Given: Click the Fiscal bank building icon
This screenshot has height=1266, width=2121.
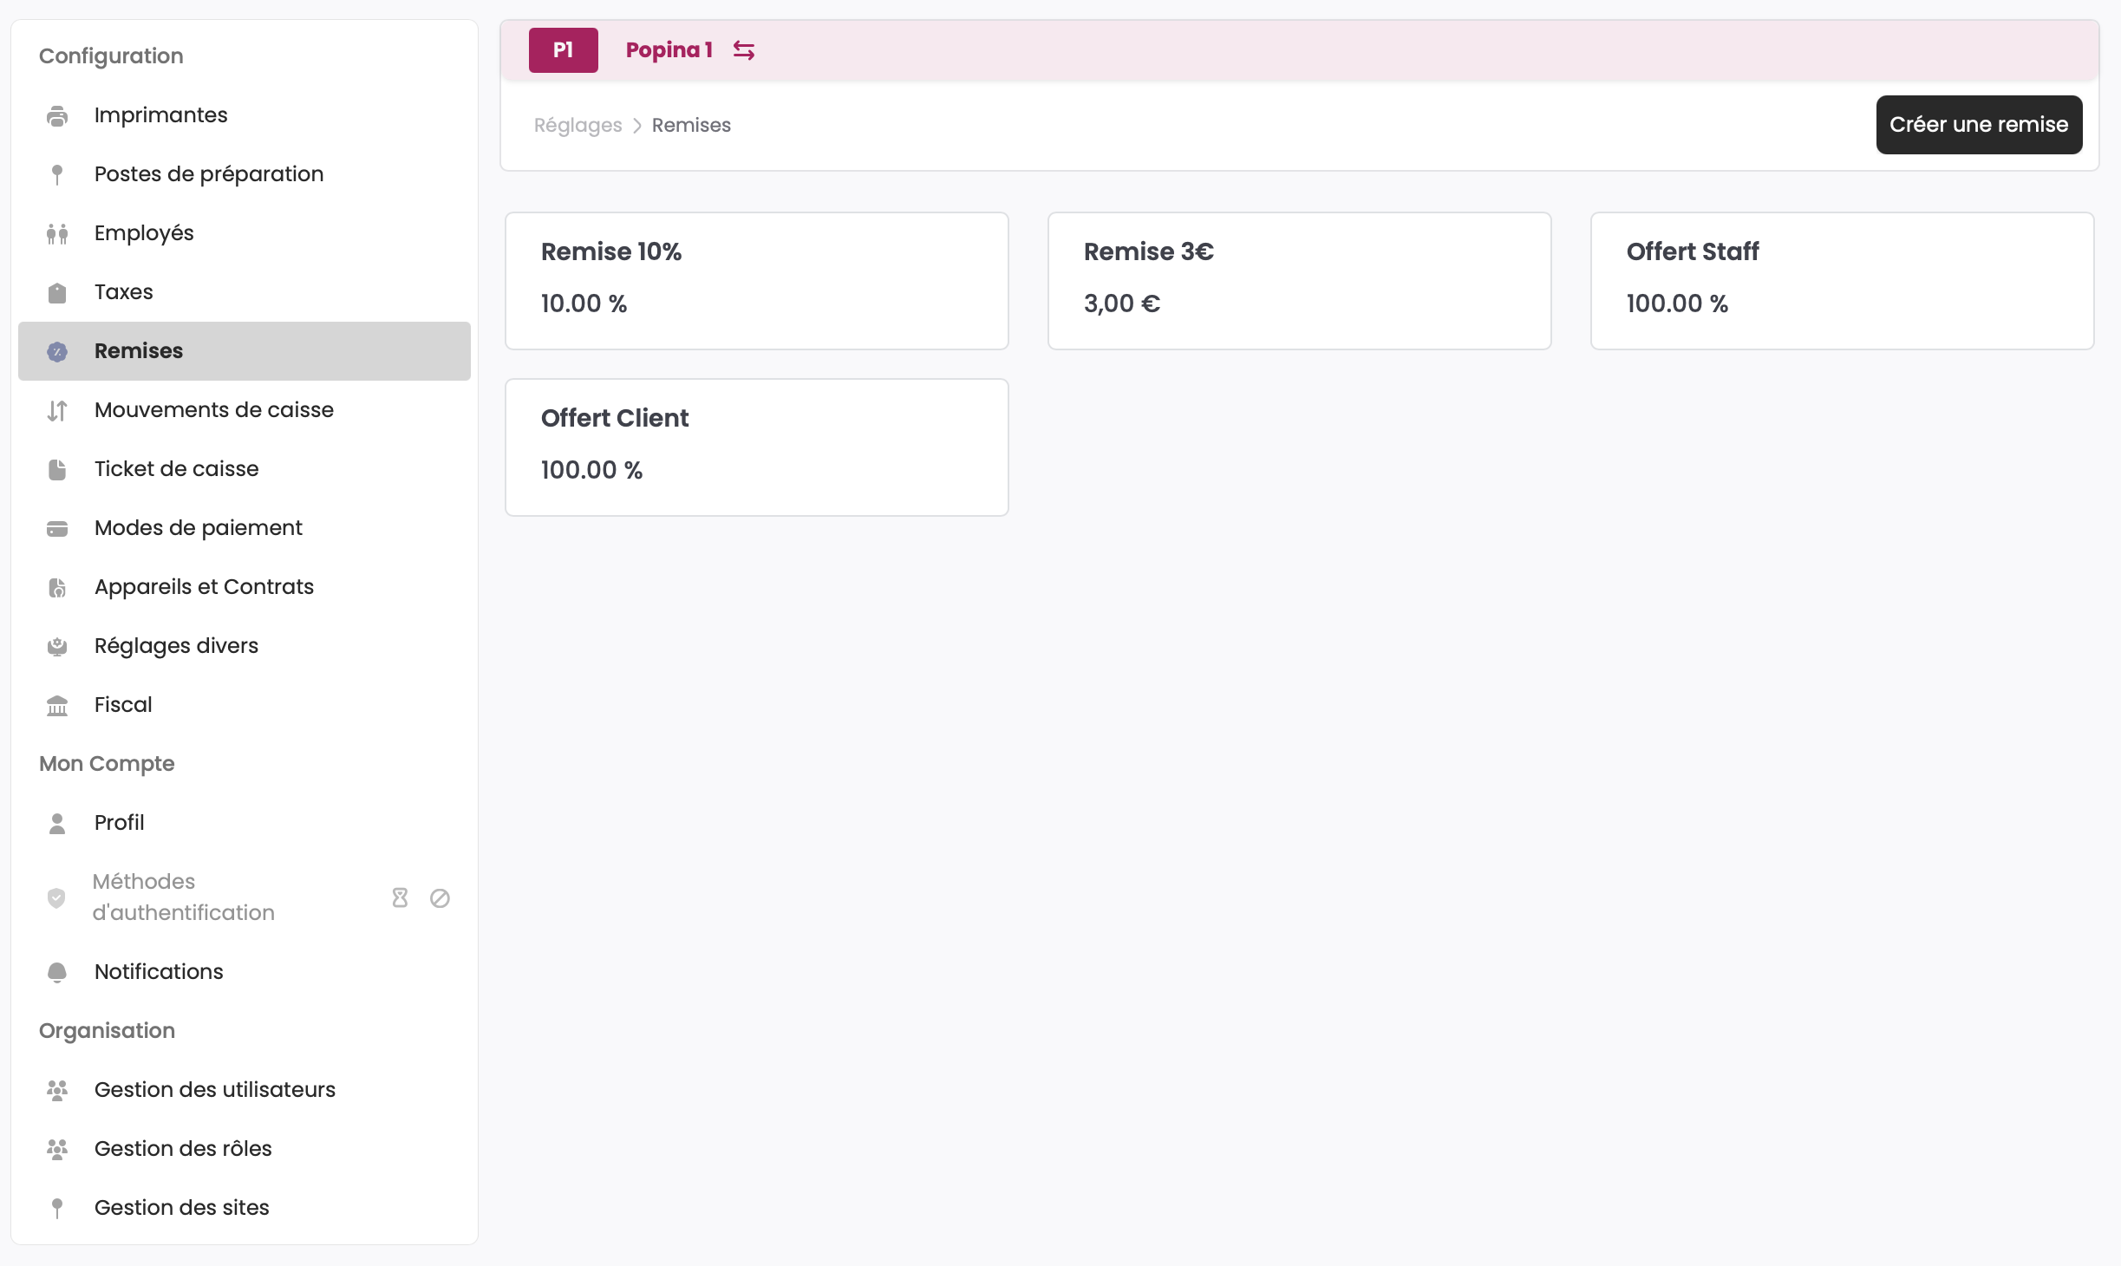Looking at the screenshot, I should pos(57,705).
